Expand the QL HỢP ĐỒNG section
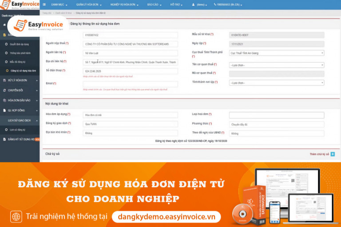341x227 pixels. (x=20, y=110)
